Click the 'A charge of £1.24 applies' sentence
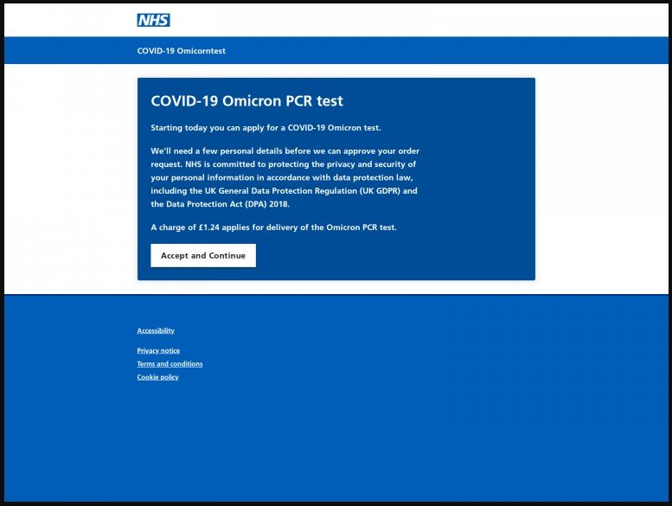672x506 pixels. point(273,227)
